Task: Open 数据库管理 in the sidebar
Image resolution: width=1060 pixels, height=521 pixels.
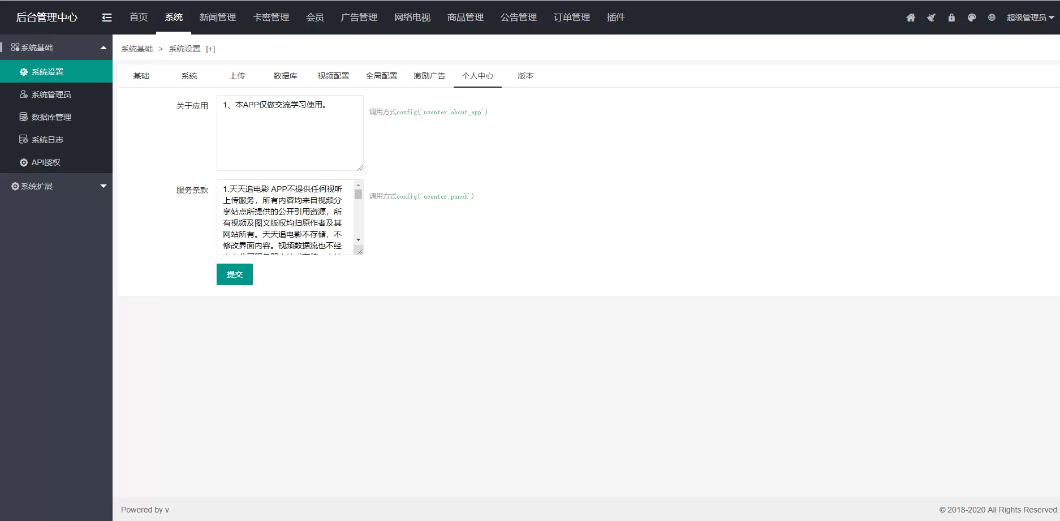Action: (x=51, y=117)
